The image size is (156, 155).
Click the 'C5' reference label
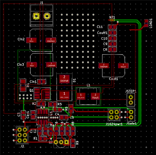(72, 118)
